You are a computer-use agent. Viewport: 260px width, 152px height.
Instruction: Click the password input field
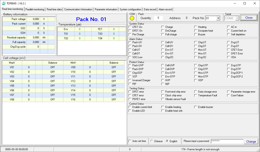coord(227,141)
